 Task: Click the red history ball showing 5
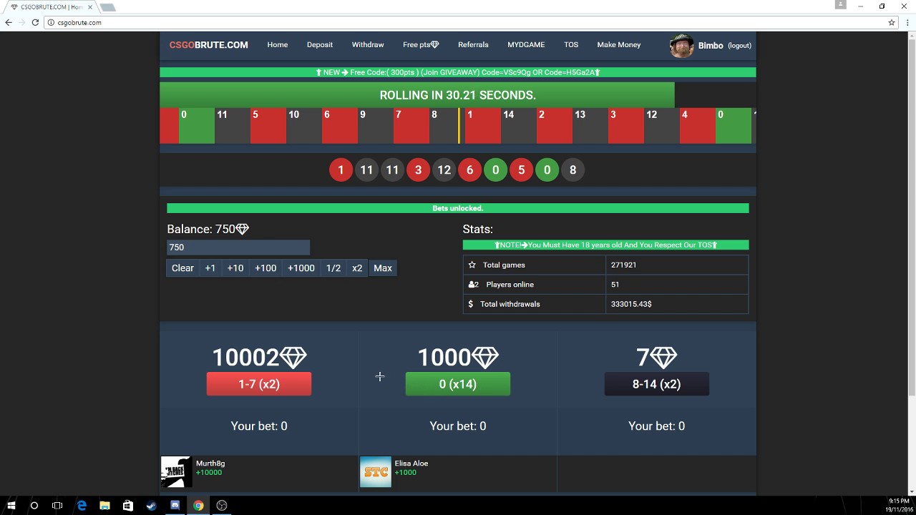point(521,170)
